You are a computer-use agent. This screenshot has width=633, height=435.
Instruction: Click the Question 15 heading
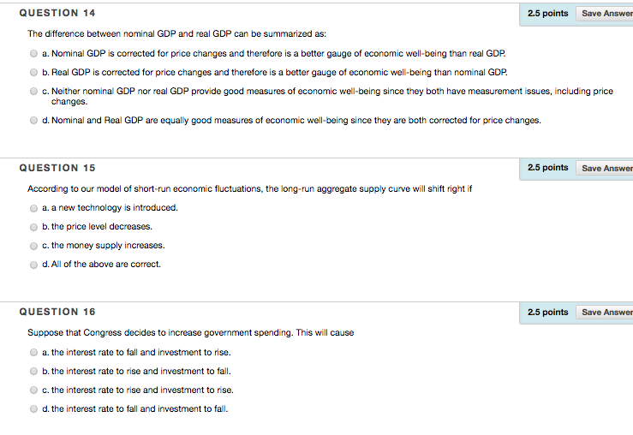click(x=57, y=168)
